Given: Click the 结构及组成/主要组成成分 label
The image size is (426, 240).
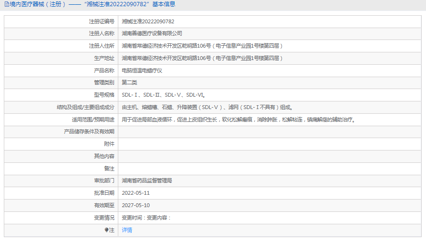Looking at the screenshot, I should coord(85,107).
